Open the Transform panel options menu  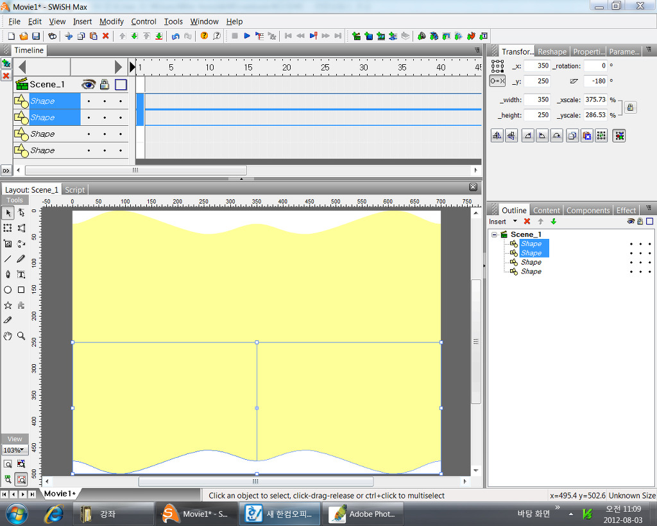pyautogui.click(x=649, y=49)
